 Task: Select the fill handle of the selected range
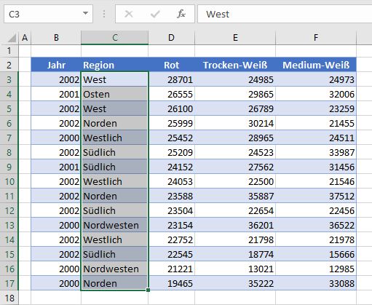[x=148, y=290]
